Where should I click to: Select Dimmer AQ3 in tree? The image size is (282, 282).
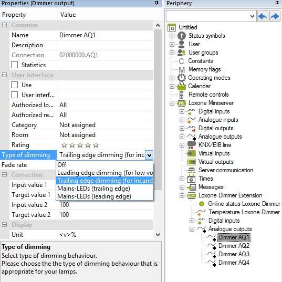coord(234,254)
